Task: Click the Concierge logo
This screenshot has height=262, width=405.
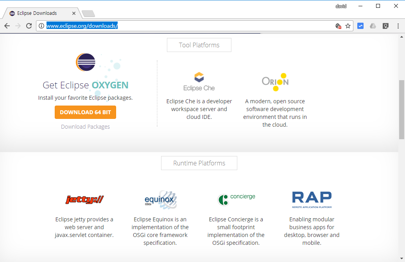Action: coord(237,199)
